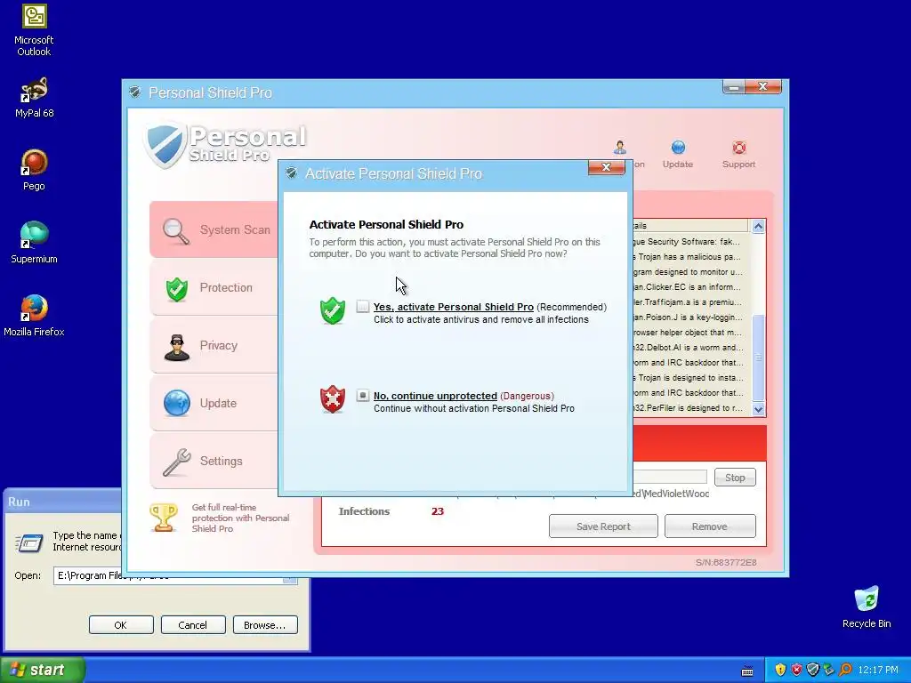Select the Pego desktop shortcut
This screenshot has width=911, height=683.
point(34,170)
